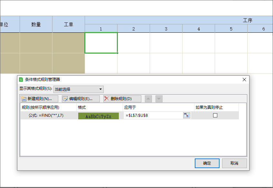Click the green WPS icon in dialog title
The width and height of the screenshot is (273, 188).
coord(21,80)
